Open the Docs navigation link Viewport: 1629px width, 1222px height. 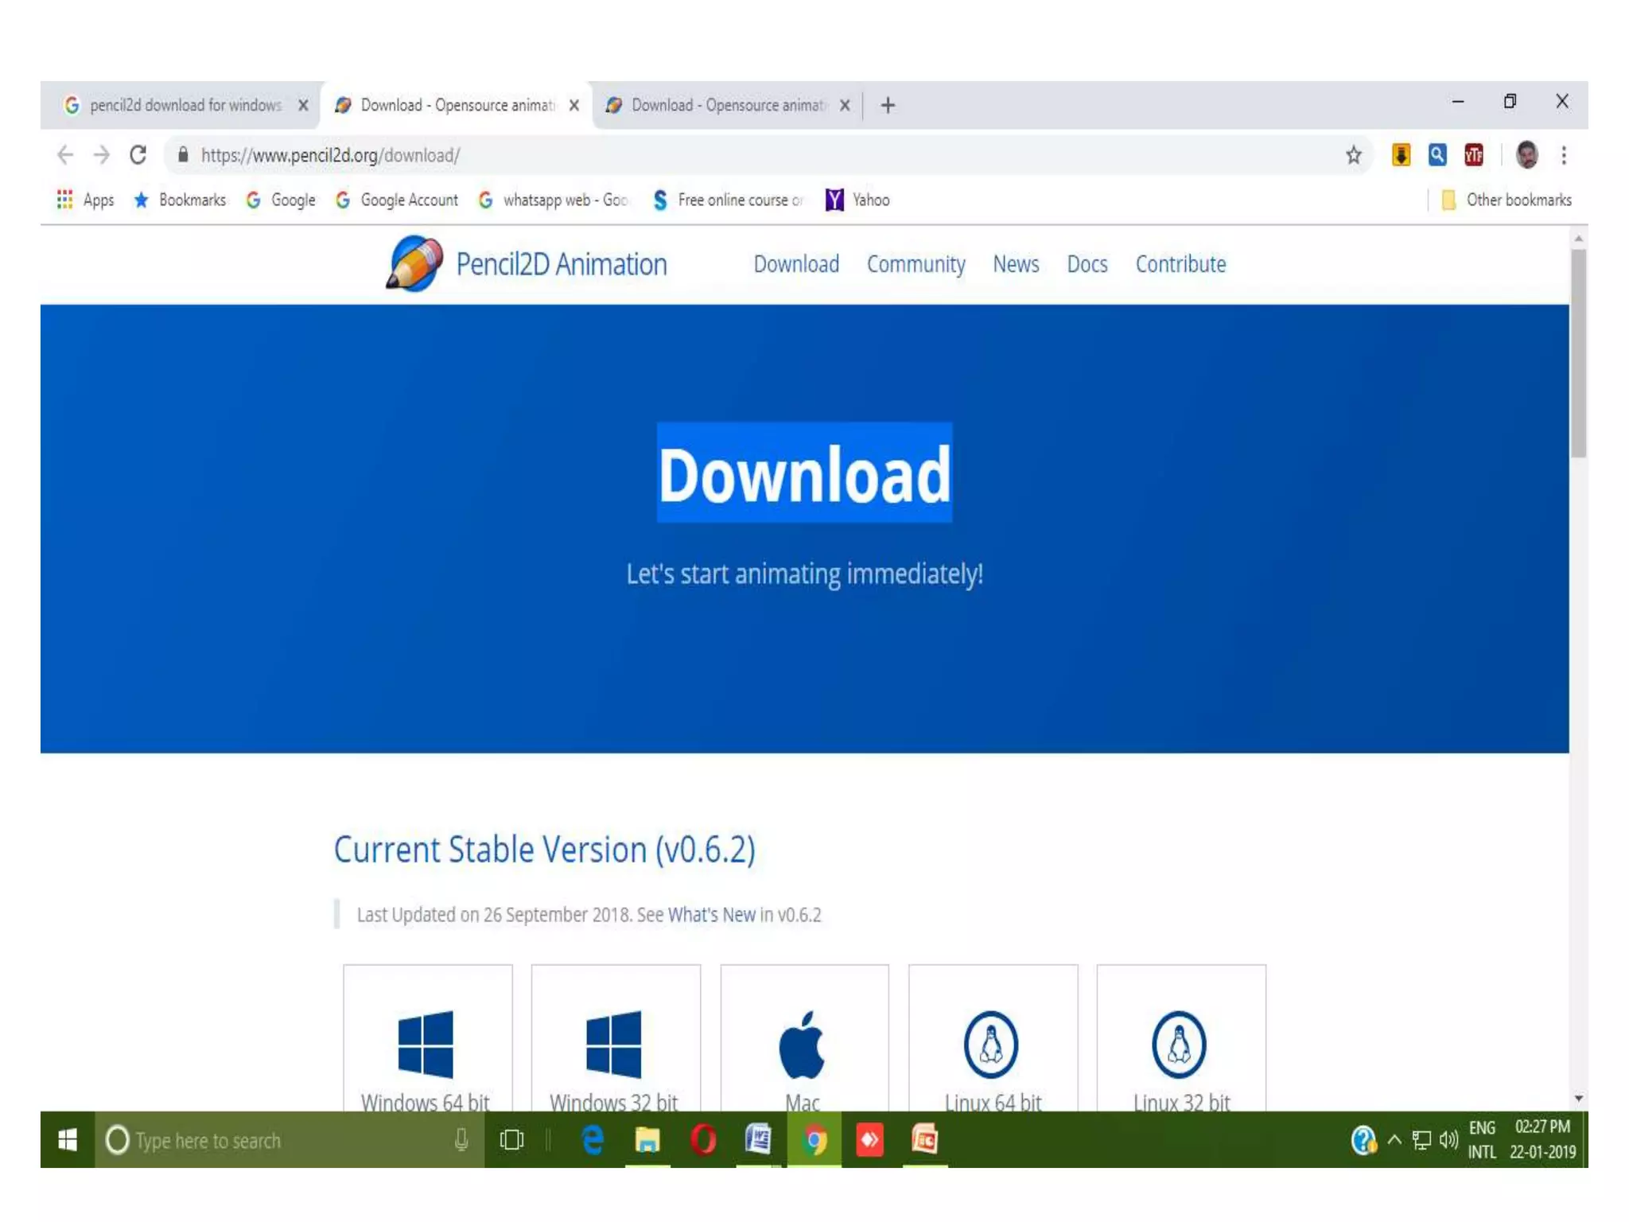(1087, 264)
